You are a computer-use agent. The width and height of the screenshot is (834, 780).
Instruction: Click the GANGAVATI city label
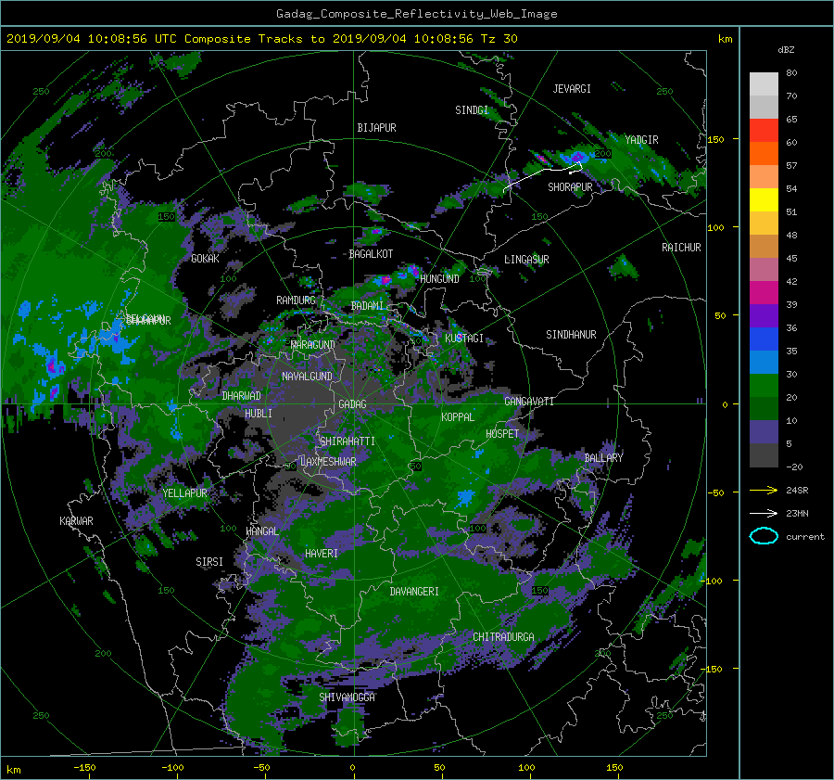pos(529,402)
